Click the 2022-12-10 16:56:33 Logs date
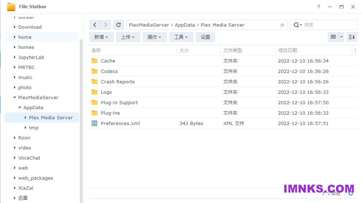The image size is (362, 203). click(x=303, y=92)
